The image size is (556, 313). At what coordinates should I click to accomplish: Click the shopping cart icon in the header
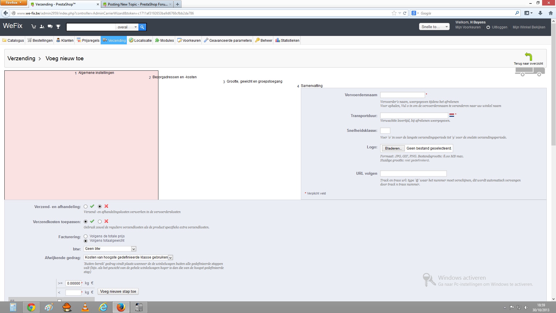(x=34, y=27)
